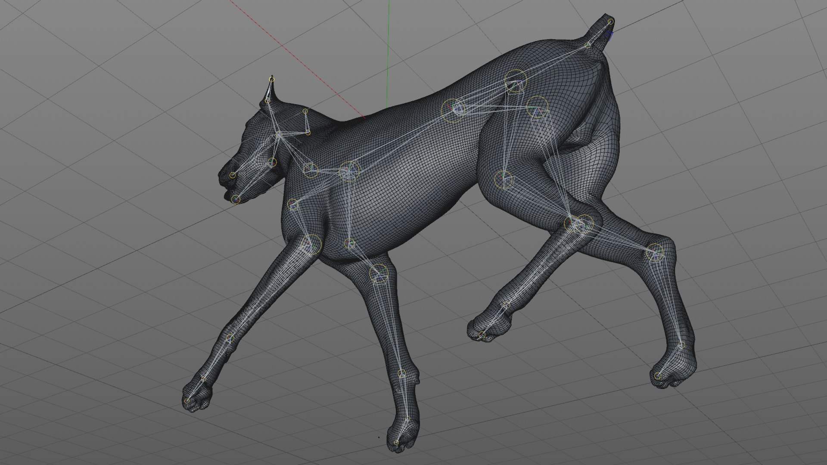The width and height of the screenshot is (827, 465).
Task: Select the leading front paw's toe joint
Action: pos(187,401)
